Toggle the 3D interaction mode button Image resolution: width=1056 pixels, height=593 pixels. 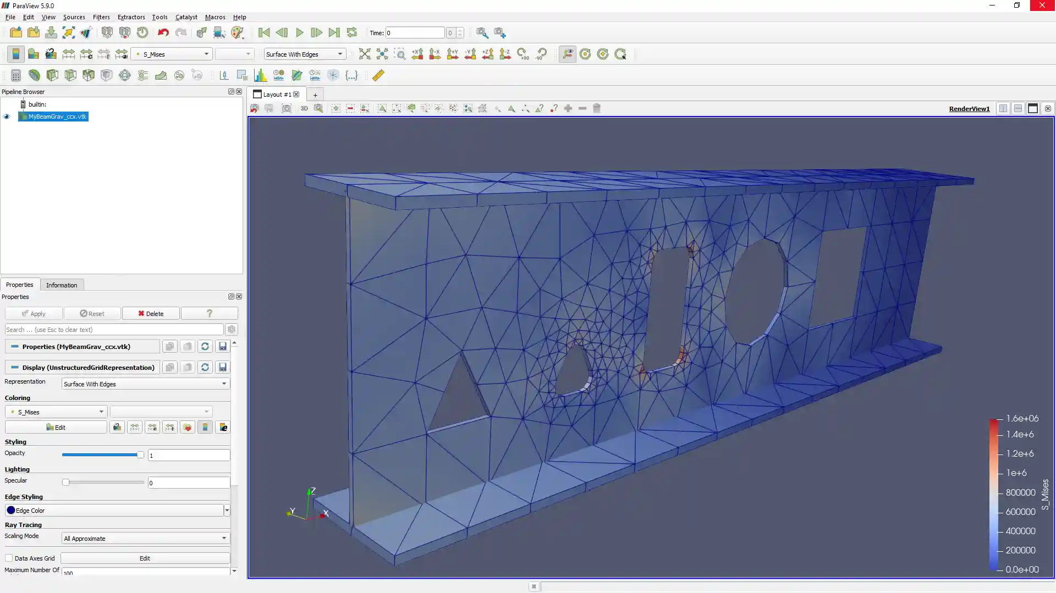click(304, 109)
